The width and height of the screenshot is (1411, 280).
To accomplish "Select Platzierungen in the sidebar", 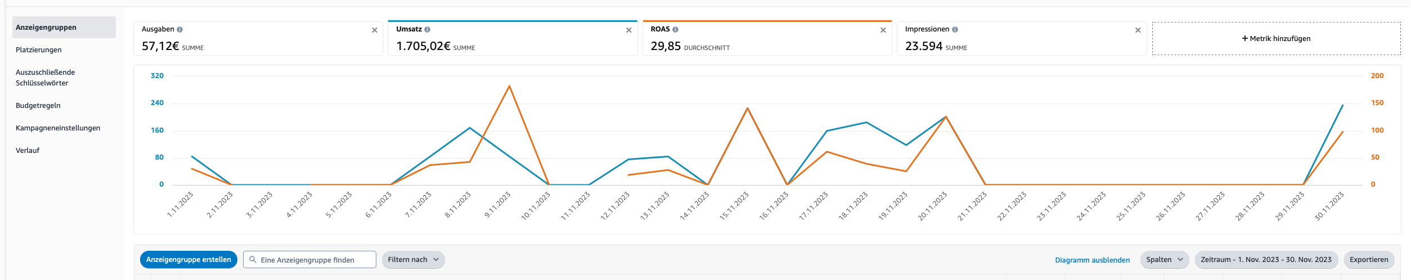I will [x=39, y=50].
